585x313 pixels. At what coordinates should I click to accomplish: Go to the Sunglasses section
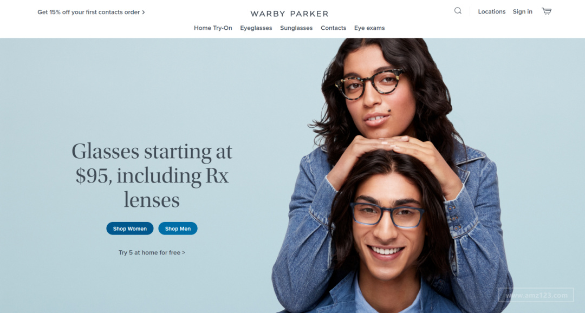click(296, 28)
